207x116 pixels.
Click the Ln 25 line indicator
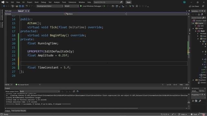pyautogui.click(x=169, y=84)
